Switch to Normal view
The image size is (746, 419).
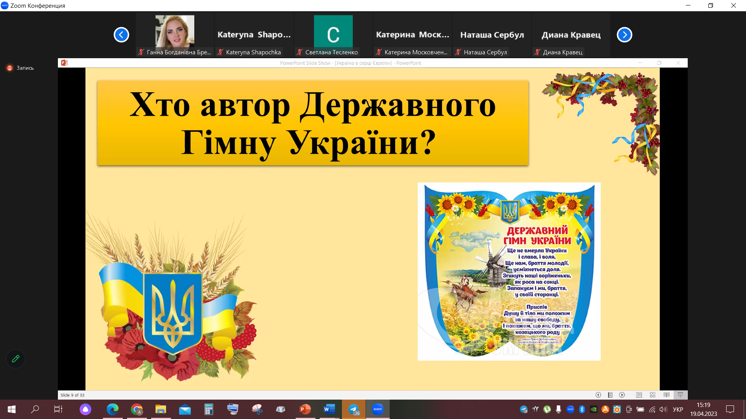pos(639,395)
